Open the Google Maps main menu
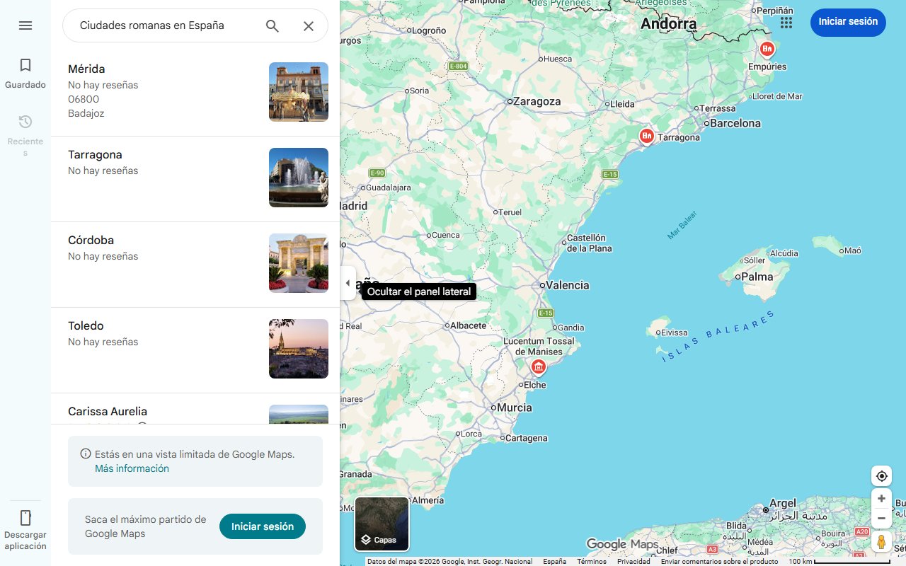Screen dimensions: 906x566 point(25,25)
